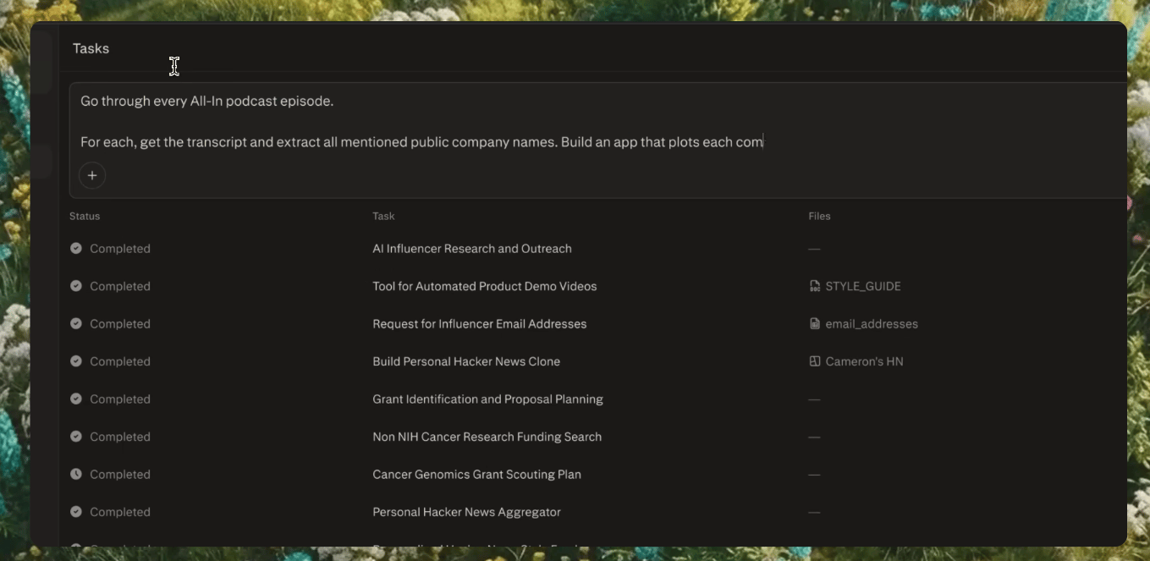Open the email_addresses file link

(x=871, y=324)
